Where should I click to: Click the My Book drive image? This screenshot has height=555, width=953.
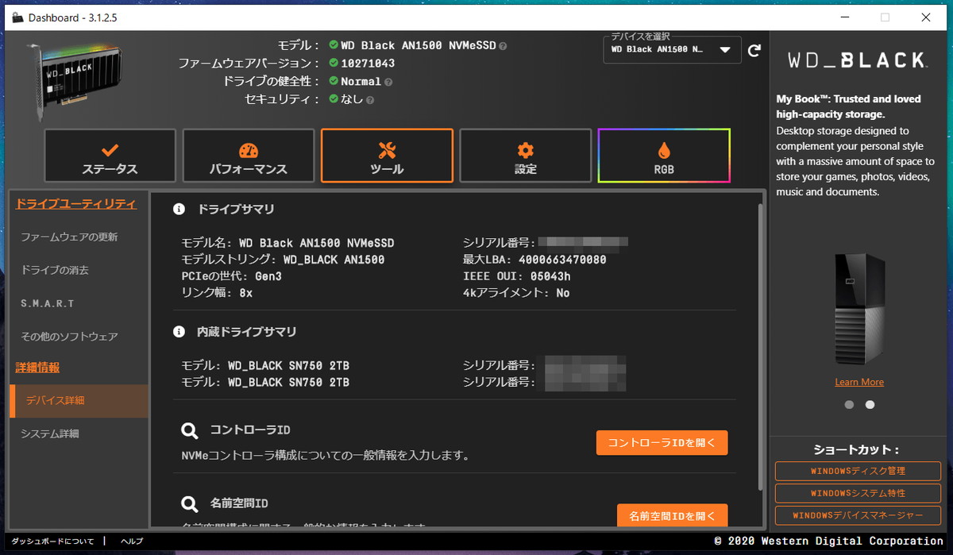[x=860, y=310]
